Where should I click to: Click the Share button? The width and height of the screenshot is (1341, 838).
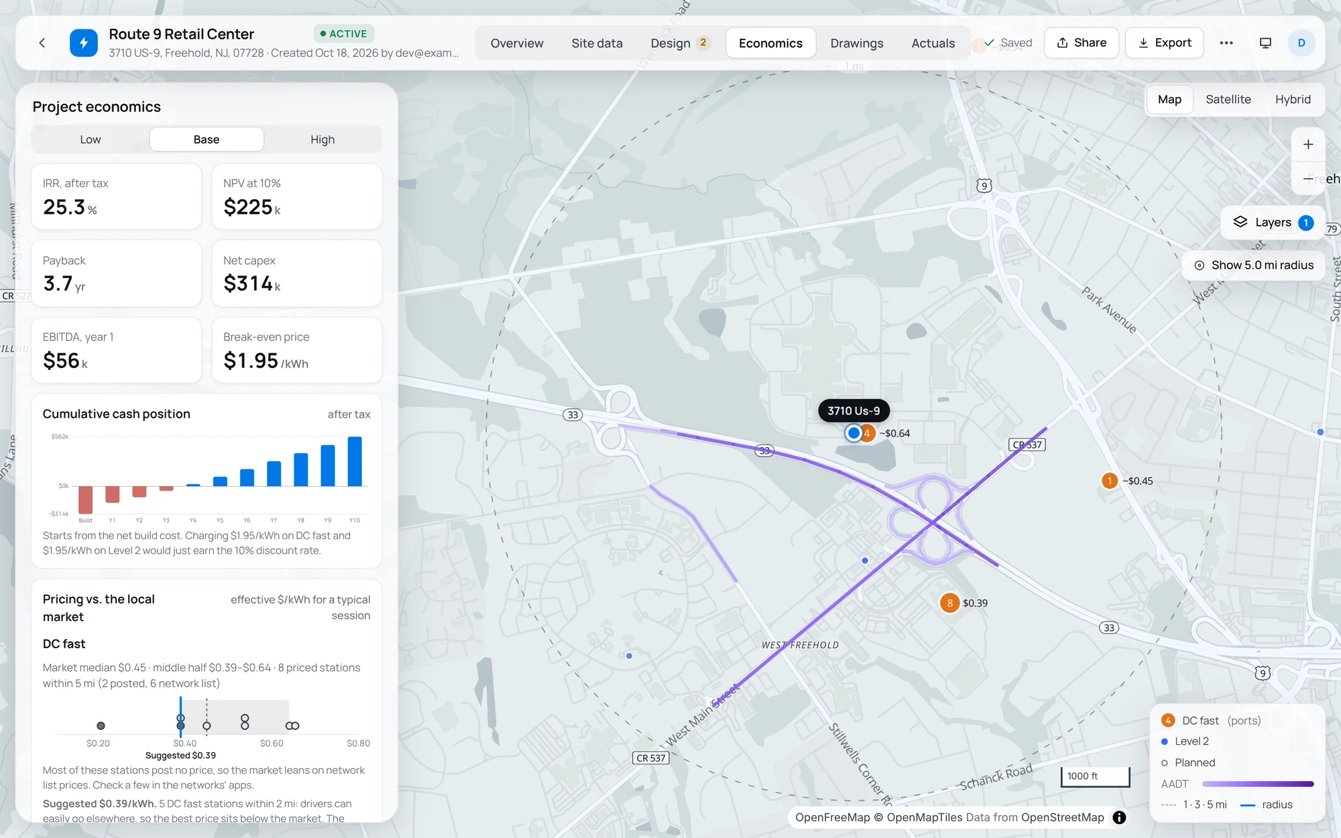coord(1082,43)
